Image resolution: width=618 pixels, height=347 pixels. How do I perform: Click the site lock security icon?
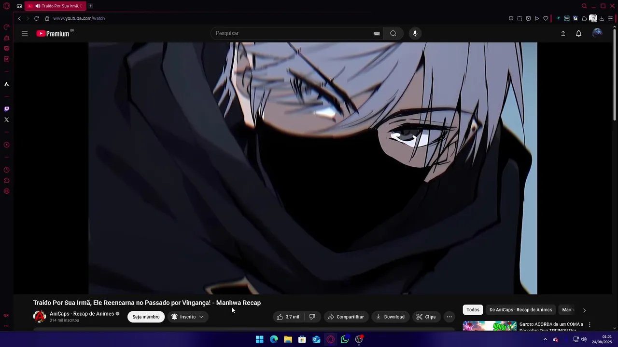[47, 18]
